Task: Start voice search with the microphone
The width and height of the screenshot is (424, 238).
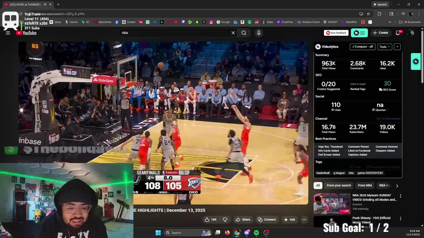Action: pyautogui.click(x=259, y=33)
